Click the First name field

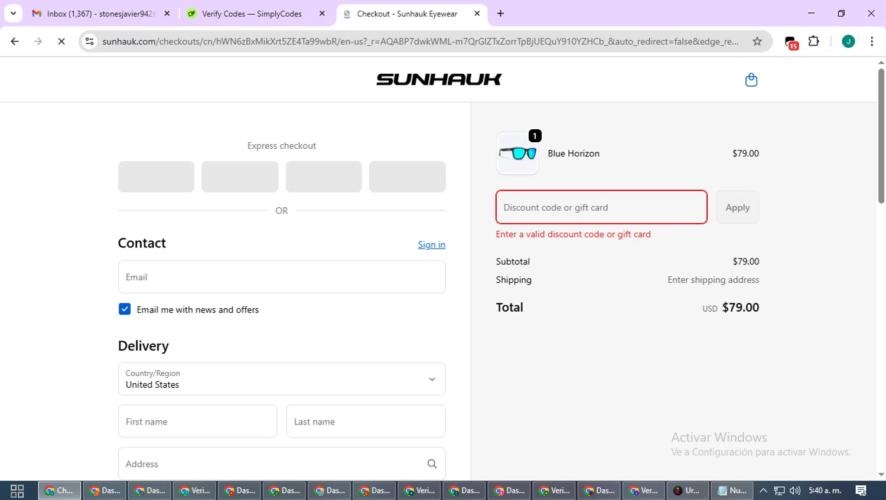(197, 421)
